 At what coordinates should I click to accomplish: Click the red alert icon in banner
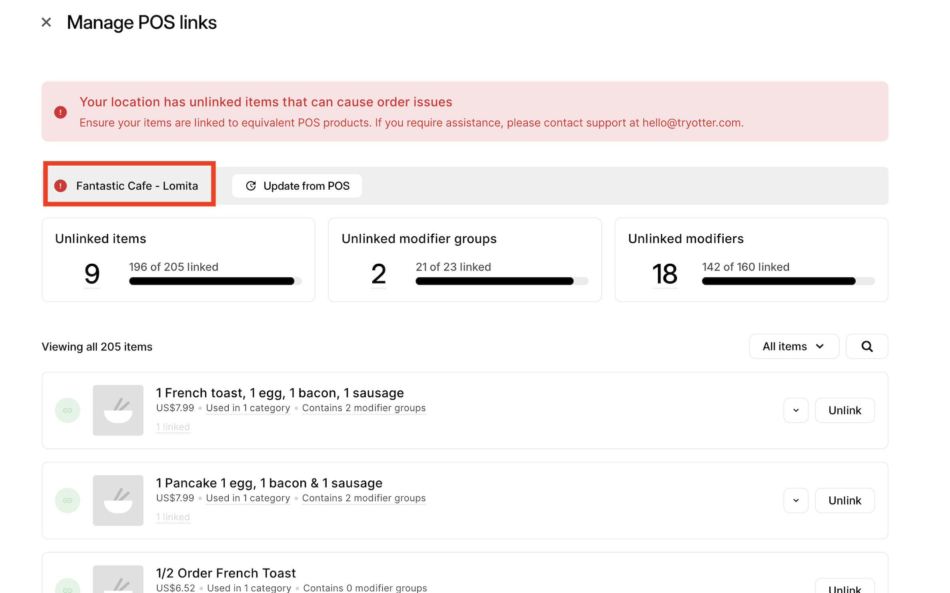60,112
